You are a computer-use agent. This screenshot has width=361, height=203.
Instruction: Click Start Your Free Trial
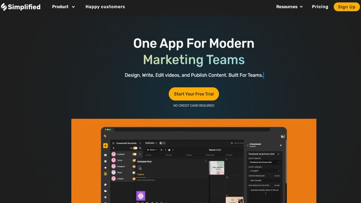click(x=194, y=94)
